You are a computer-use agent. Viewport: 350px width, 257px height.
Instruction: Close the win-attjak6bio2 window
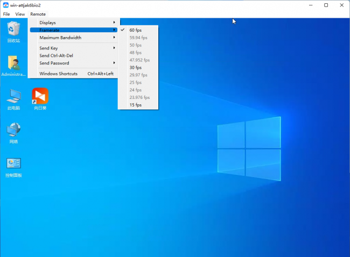pos(341,5)
